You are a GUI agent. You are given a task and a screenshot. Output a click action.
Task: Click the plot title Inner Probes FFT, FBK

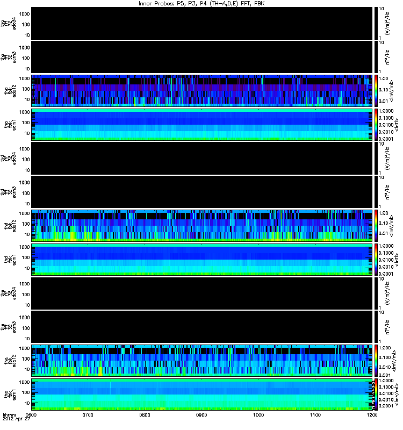tap(201, 4)
